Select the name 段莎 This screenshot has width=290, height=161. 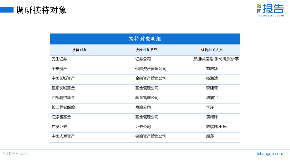210,136
